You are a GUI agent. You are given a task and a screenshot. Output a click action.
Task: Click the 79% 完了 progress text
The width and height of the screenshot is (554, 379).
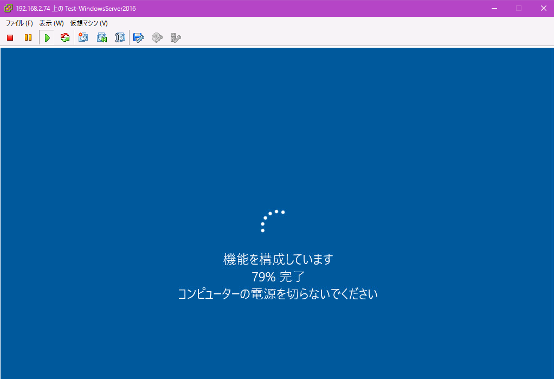click(277, 277)
